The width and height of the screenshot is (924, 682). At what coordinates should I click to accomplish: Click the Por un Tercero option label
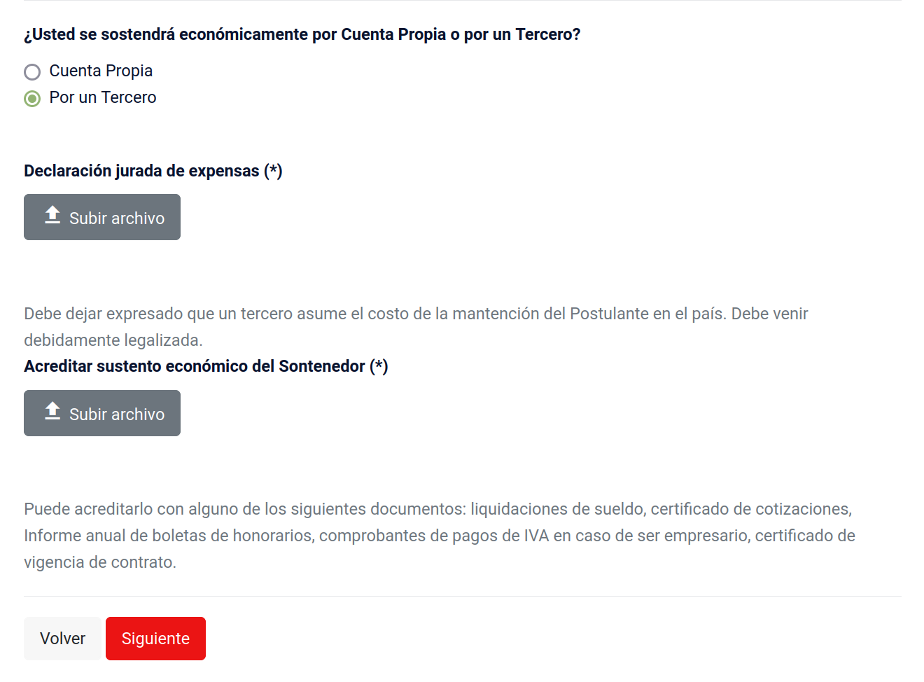tap(103, 98)
